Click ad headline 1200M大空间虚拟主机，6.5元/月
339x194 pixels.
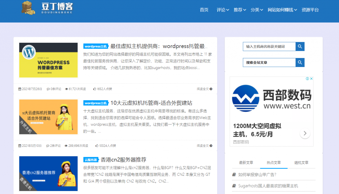pyautogui.click(x=257, y=130)
